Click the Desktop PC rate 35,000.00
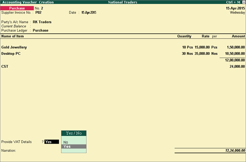The image size is (246, 162). click(202, 54)
